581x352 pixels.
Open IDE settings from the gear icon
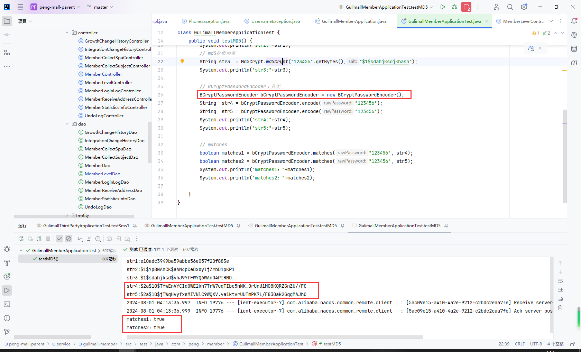(524, 7)
